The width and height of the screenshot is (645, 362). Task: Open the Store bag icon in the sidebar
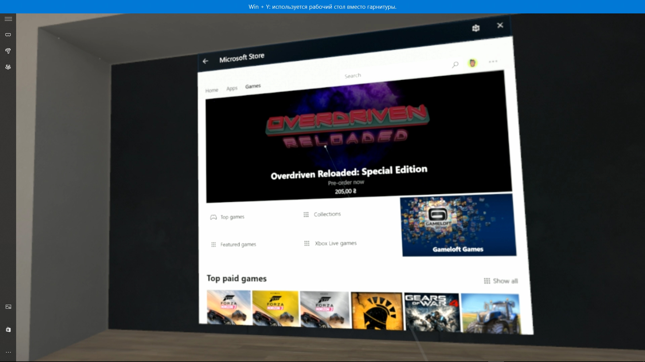(8, 329)
